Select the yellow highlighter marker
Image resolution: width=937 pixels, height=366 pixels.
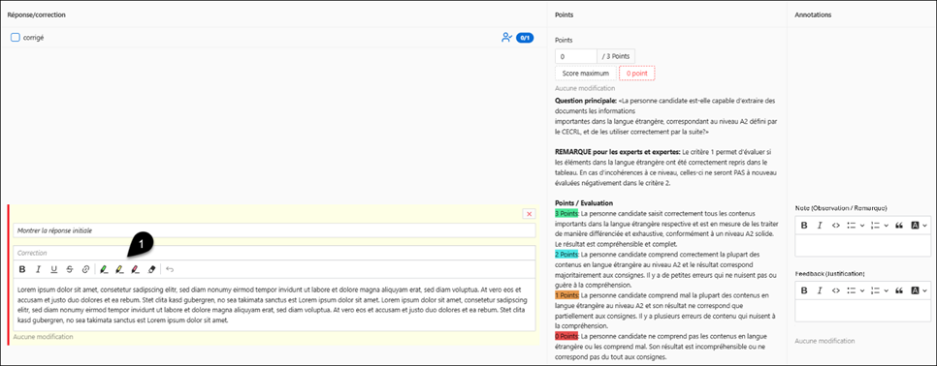pyautogui.click(x=119, y=269)
